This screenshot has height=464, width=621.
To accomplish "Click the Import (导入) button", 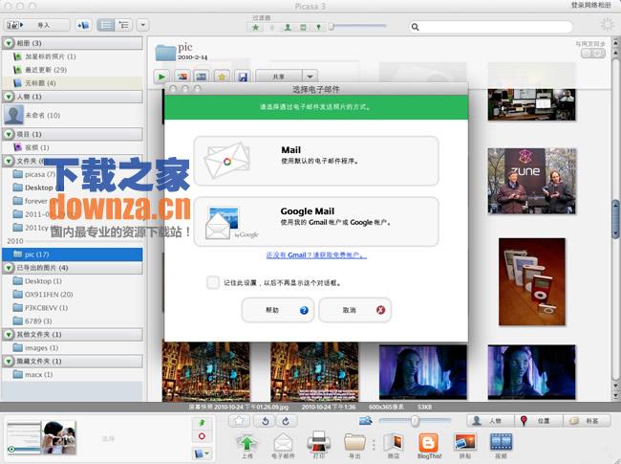I will pos(37,26).
